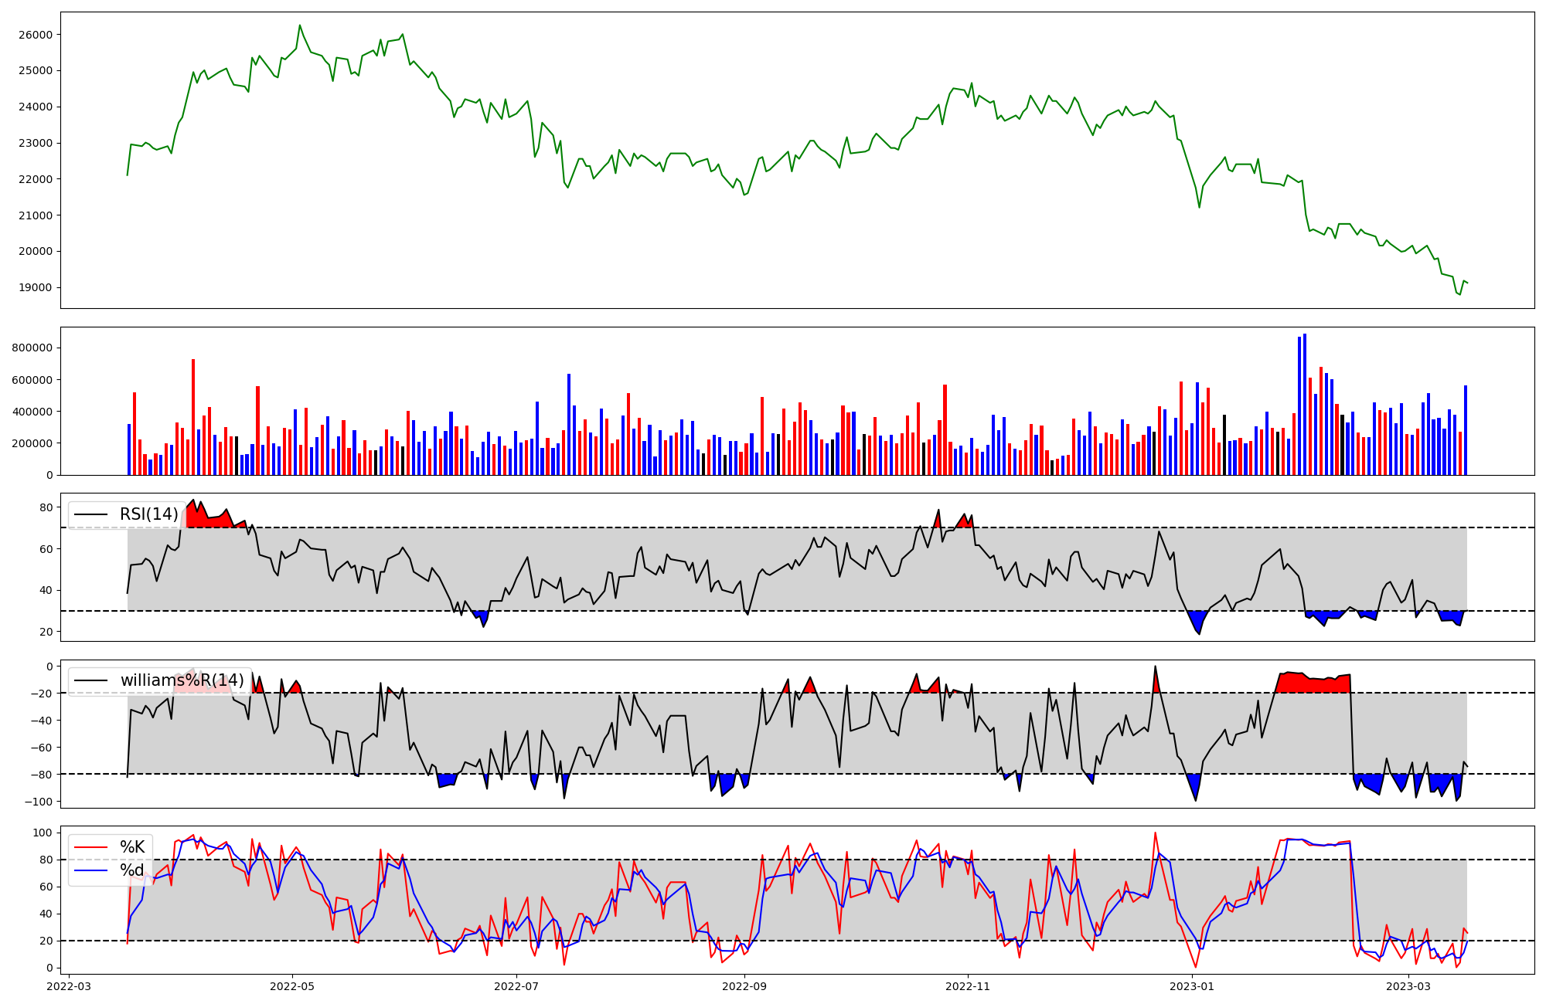
Task: Click the 2022-05 date tick label
Action: 292,986
